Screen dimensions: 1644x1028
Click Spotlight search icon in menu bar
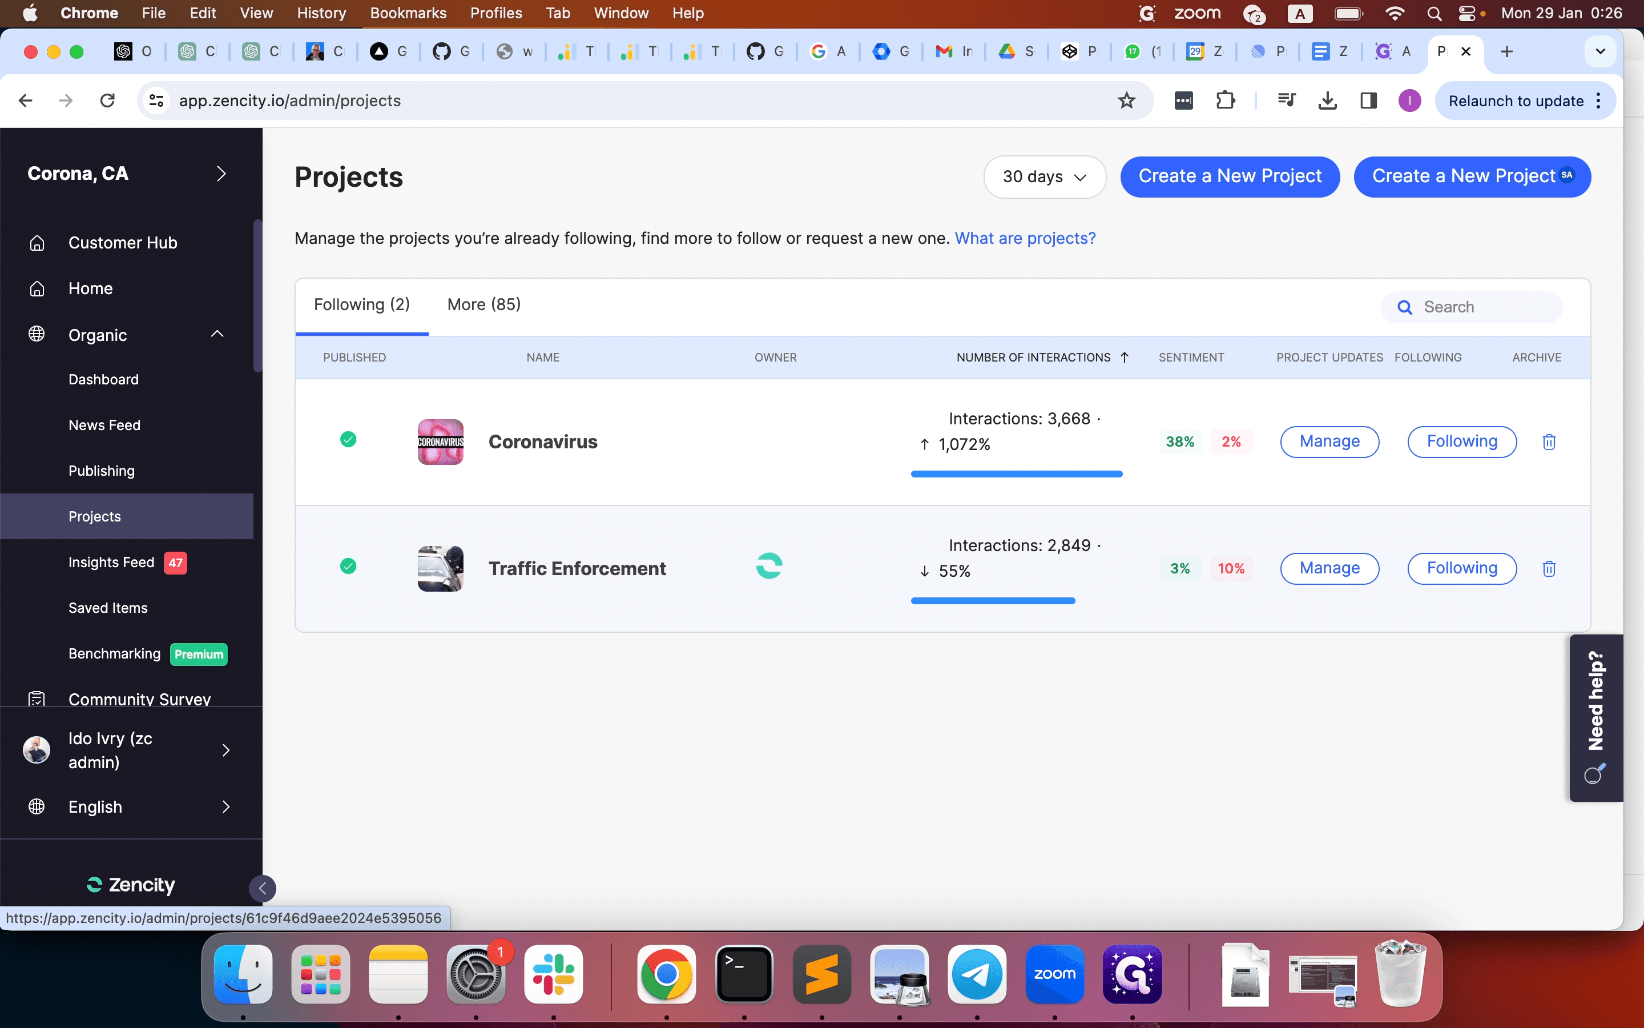[1434, 14]
